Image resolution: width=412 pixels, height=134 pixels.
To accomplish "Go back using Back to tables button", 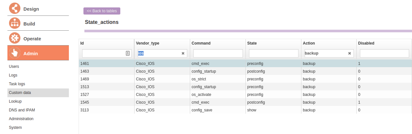I will (x=102, y=11).
